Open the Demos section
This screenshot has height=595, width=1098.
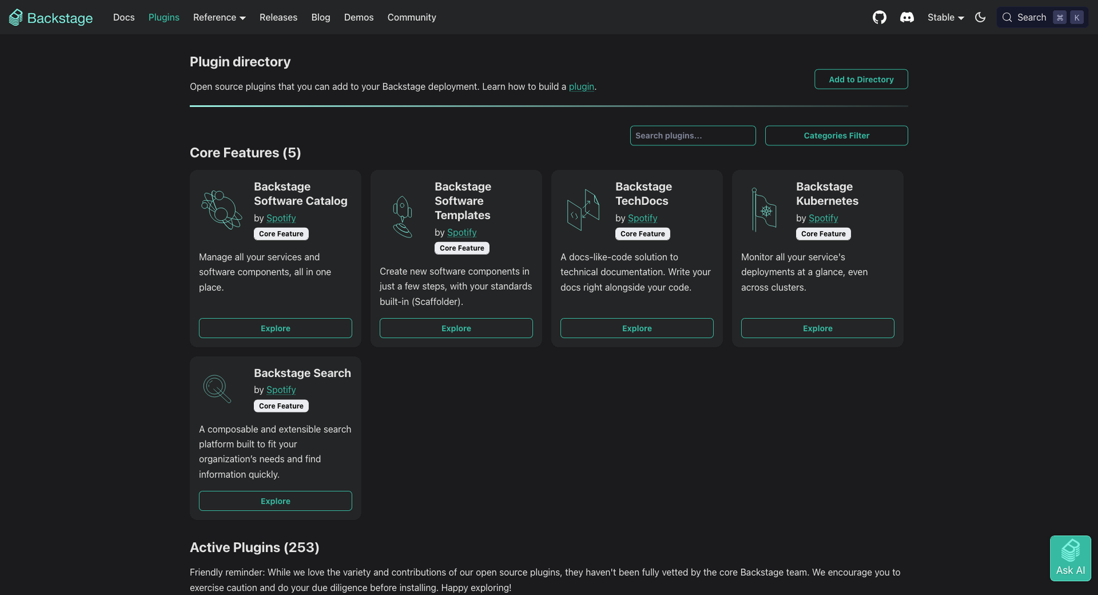point(358,17)
